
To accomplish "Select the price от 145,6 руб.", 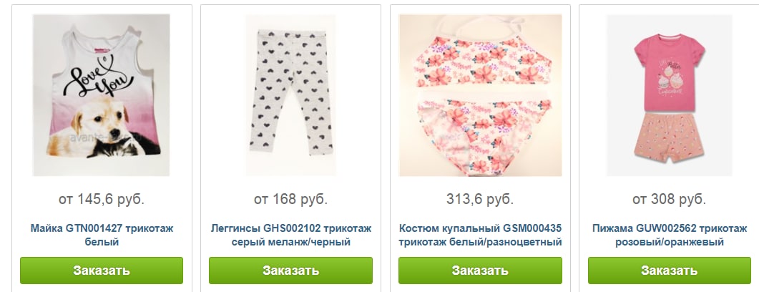I will (102, 199).
